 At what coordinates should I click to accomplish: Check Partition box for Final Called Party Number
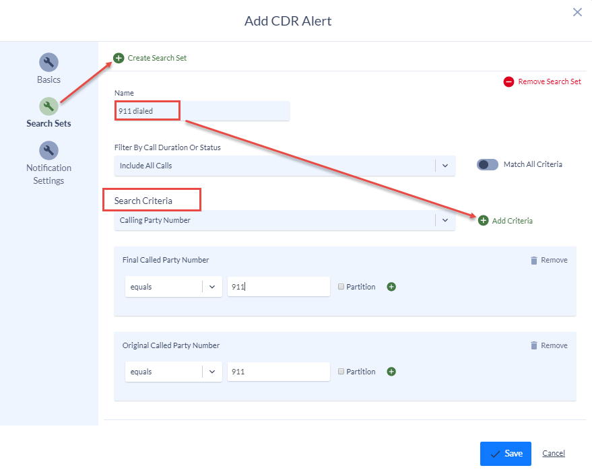(341, 286)
